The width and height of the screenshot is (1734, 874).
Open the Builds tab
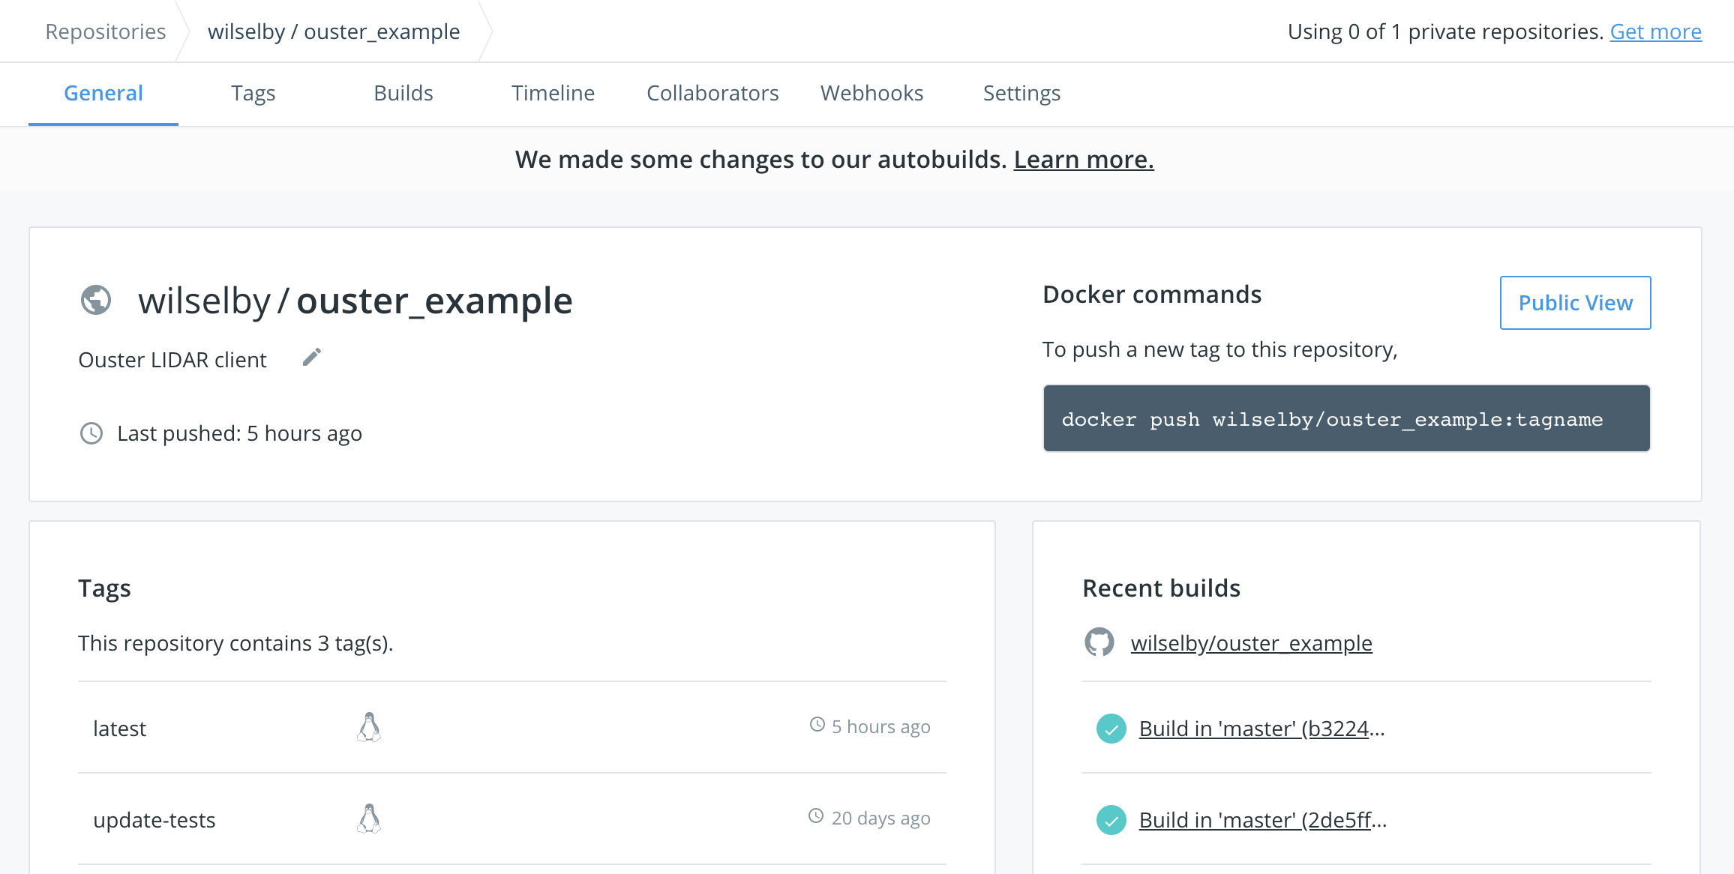(x=403, y=93)
